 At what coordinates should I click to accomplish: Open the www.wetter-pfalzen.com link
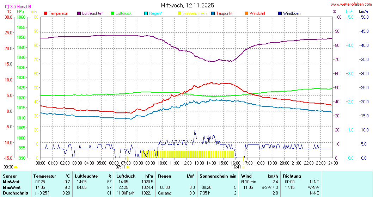(x=350, y=4)
